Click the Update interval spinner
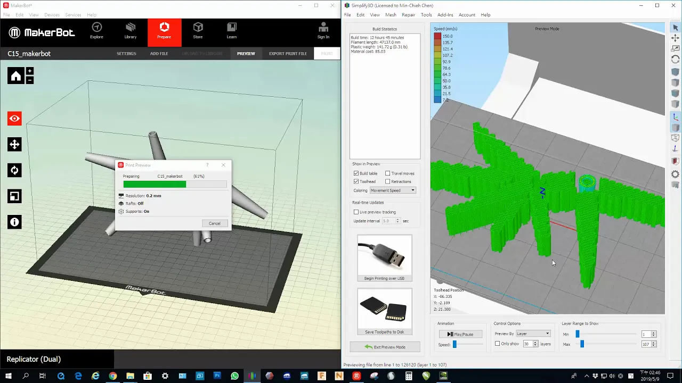The height and width of the screenshot is (383, 682). (x=391, y=221)
